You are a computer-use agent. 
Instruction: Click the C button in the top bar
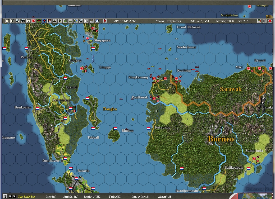[x=264, y=21]
